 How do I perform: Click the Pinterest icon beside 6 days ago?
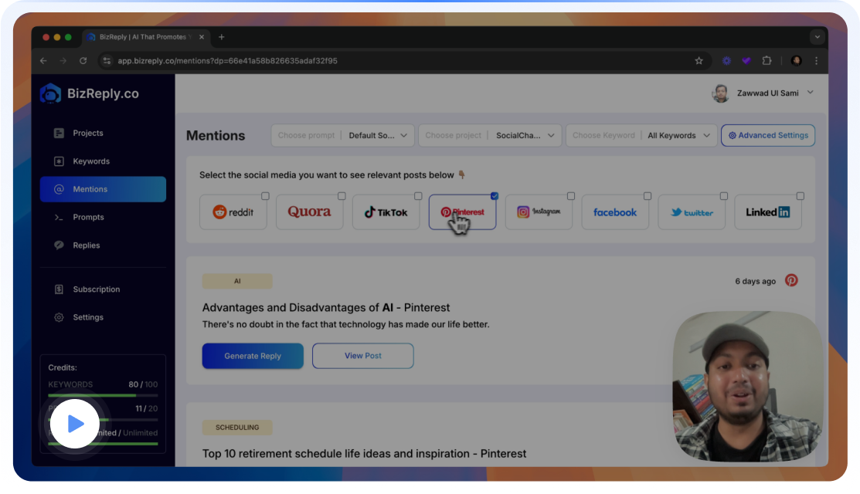point(791,280)
